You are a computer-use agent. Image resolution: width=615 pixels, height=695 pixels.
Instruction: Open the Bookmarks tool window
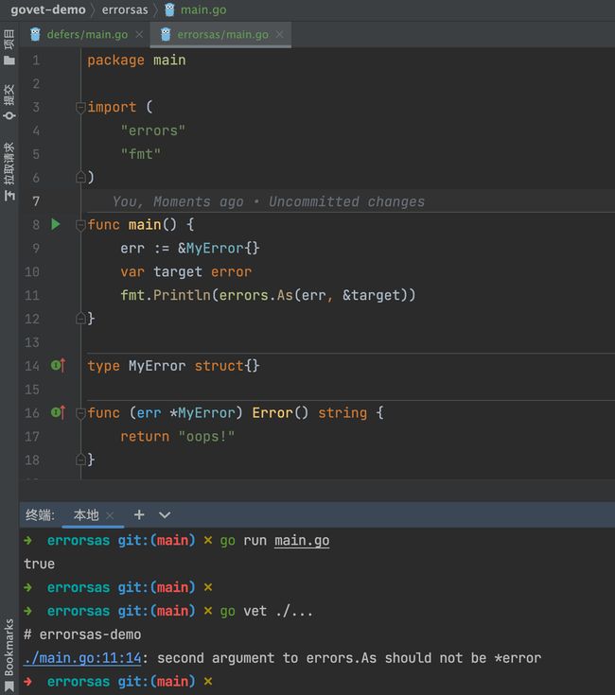[x=9, y=654]
